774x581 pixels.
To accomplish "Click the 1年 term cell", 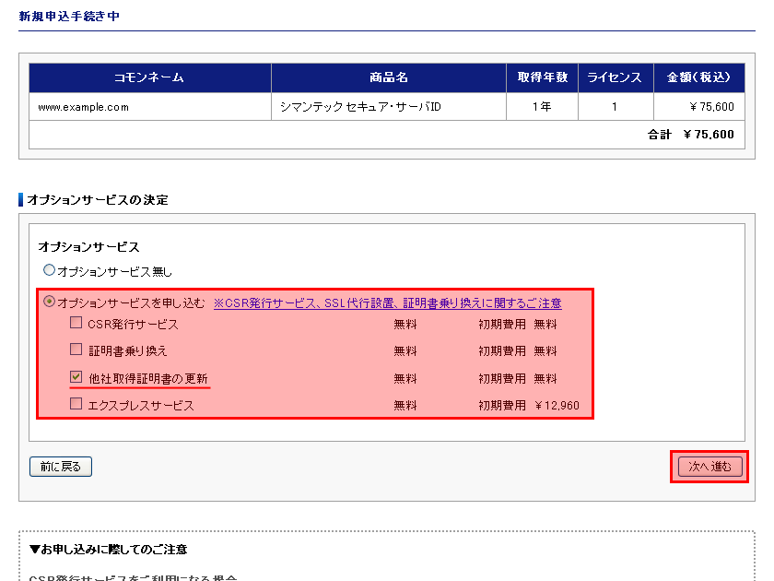I will point(542,107).
